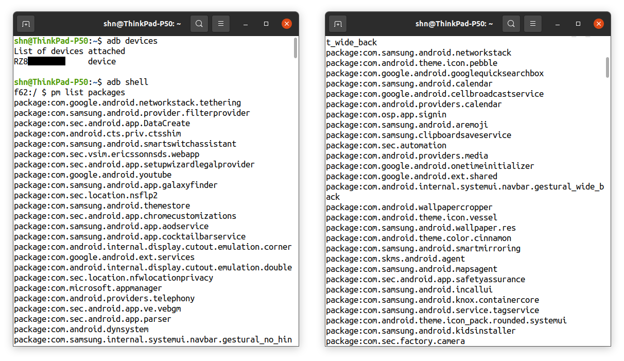Click the com.google.android.networkstack.tethering line
The height and width of the screenshot is (361, 624).
[x=128, y=102]
